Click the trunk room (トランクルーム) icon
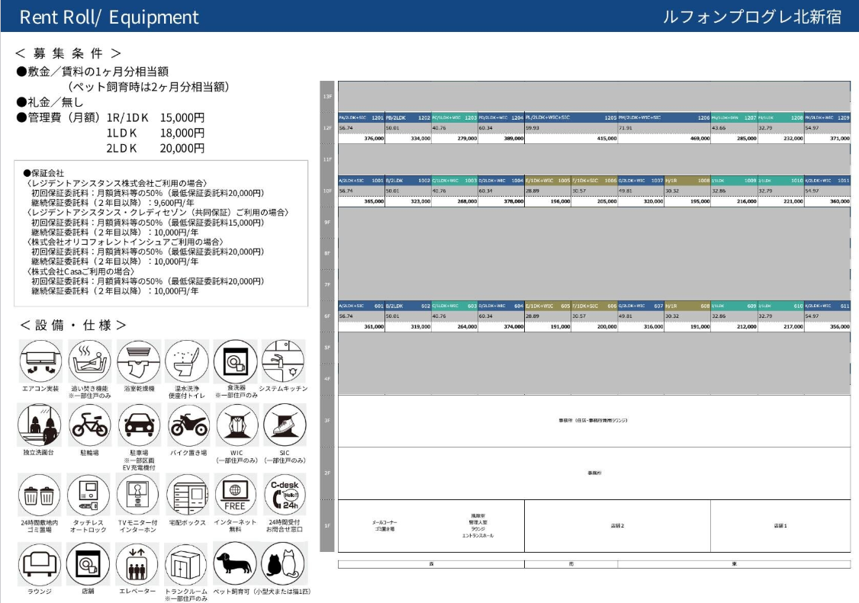Viewport: 859px width, 603px height. click(x=187, y=564)
